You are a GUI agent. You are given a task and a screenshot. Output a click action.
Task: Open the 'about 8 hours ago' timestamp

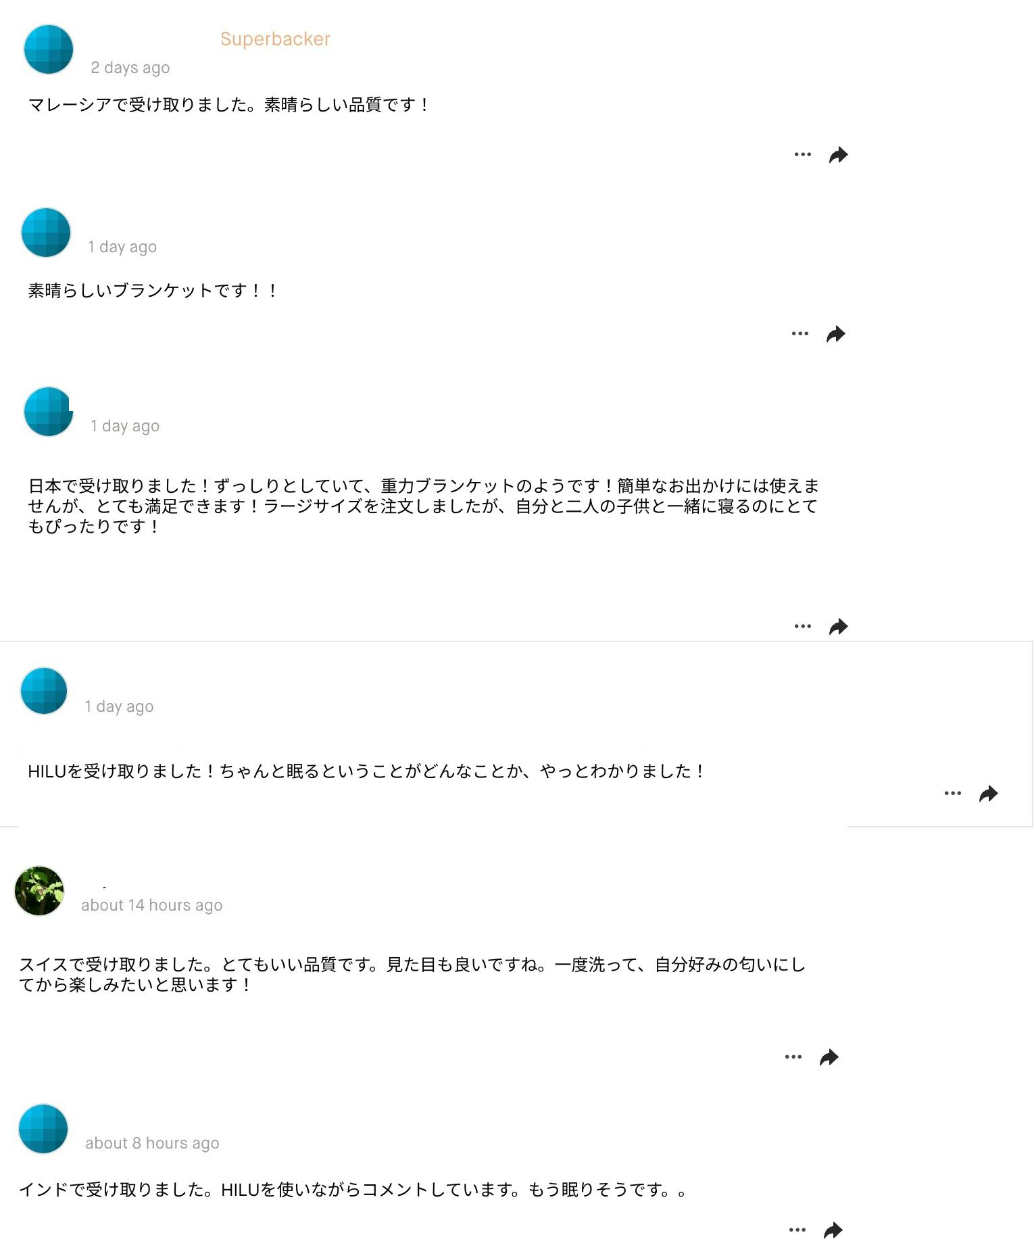click(x=152, y=1143)
